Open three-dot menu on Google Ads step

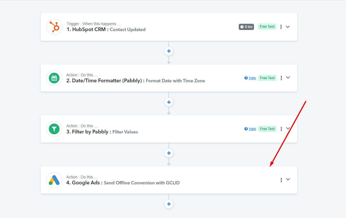[281, 180]
